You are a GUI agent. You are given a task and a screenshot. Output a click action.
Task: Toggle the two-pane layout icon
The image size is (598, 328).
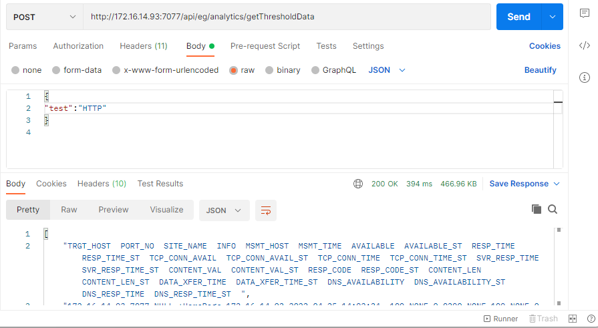[573, 319]
